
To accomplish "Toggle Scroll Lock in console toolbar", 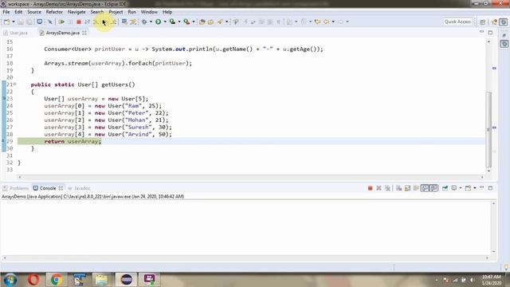I will (407, 188).
